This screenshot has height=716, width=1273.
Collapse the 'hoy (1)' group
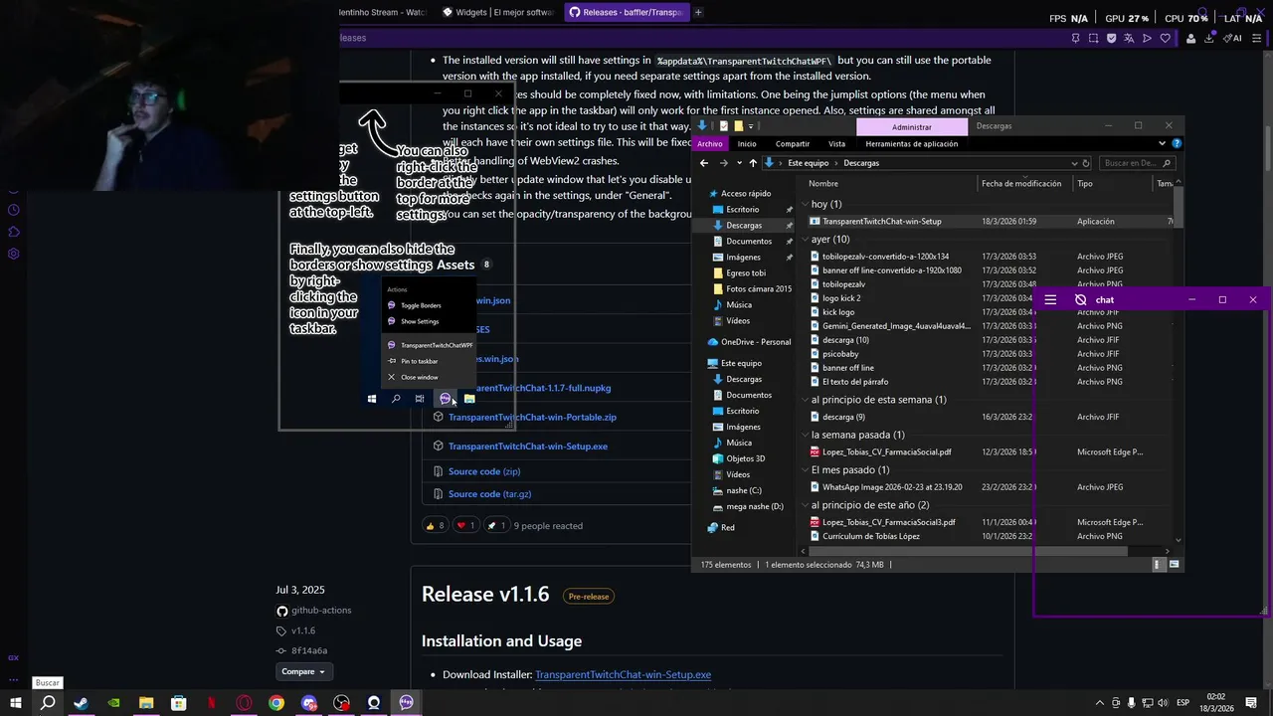(x=805, y=204)
